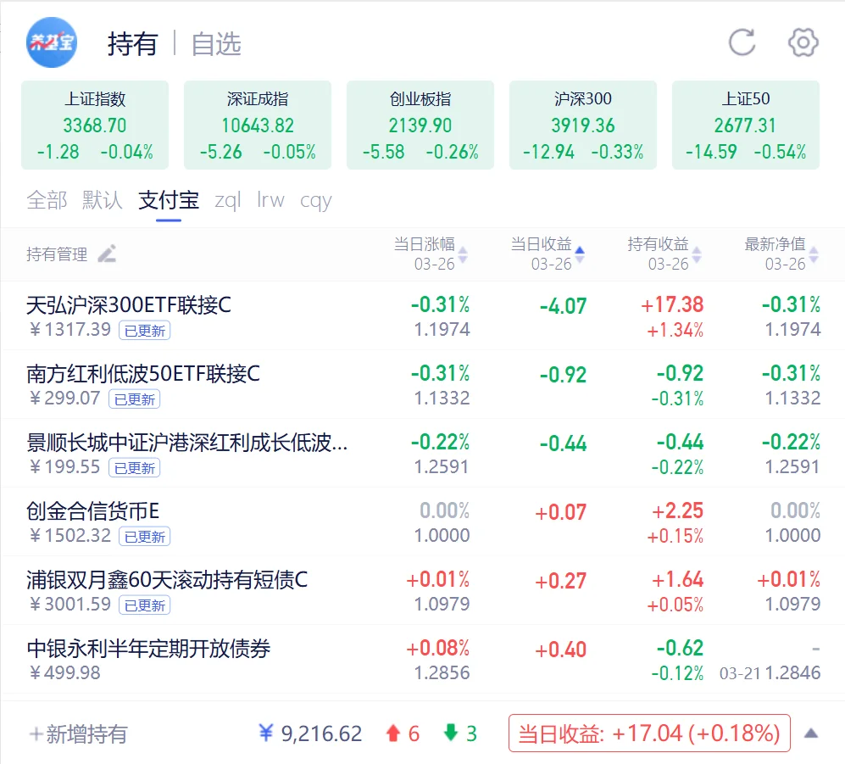845x764 pixels.
Task: Sort by 持有收益 using its sort arrows
Action: pyautogui.click(x=697, y=254)
